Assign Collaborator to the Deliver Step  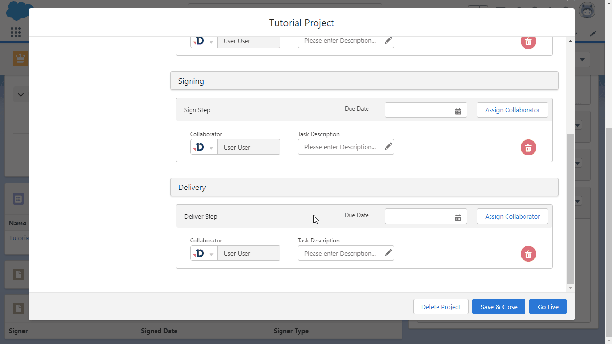pos(512,217)
